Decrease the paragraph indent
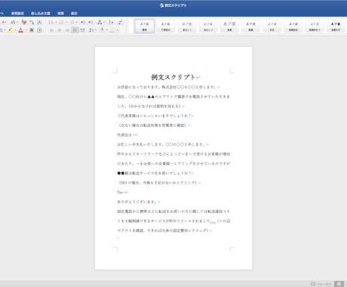Image resolution: width=347 pixels, height=287 pixels. click(83, 23)
